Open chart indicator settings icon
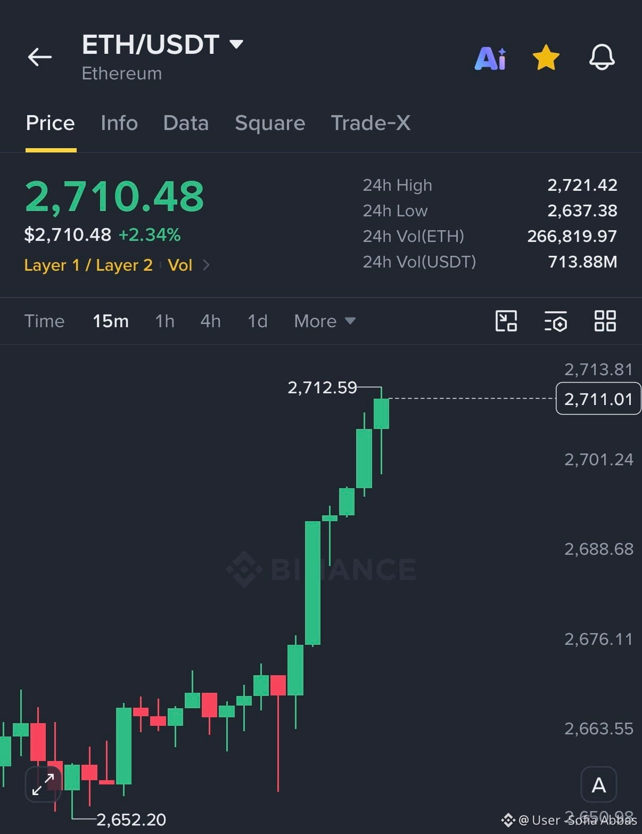Viewport: 642px width, 834px height. (x=555, y=321)
